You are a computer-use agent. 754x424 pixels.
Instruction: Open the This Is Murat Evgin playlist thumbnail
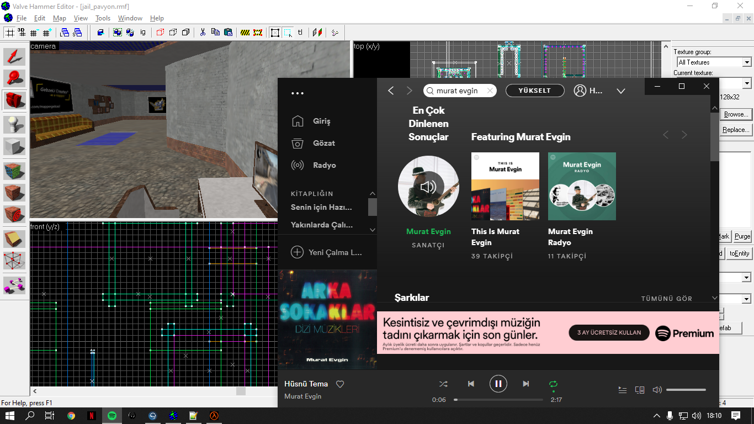click(505, 186)
